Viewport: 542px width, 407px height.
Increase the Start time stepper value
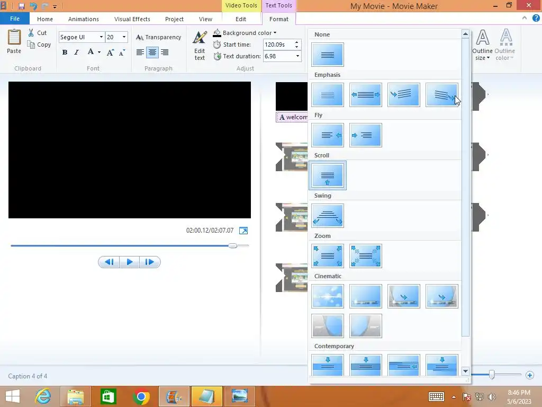pyautogui.click(x=296, y=42)
